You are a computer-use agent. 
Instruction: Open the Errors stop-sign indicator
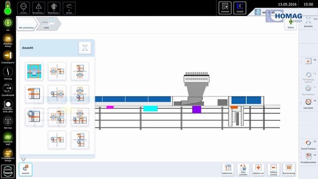[23, 8]
